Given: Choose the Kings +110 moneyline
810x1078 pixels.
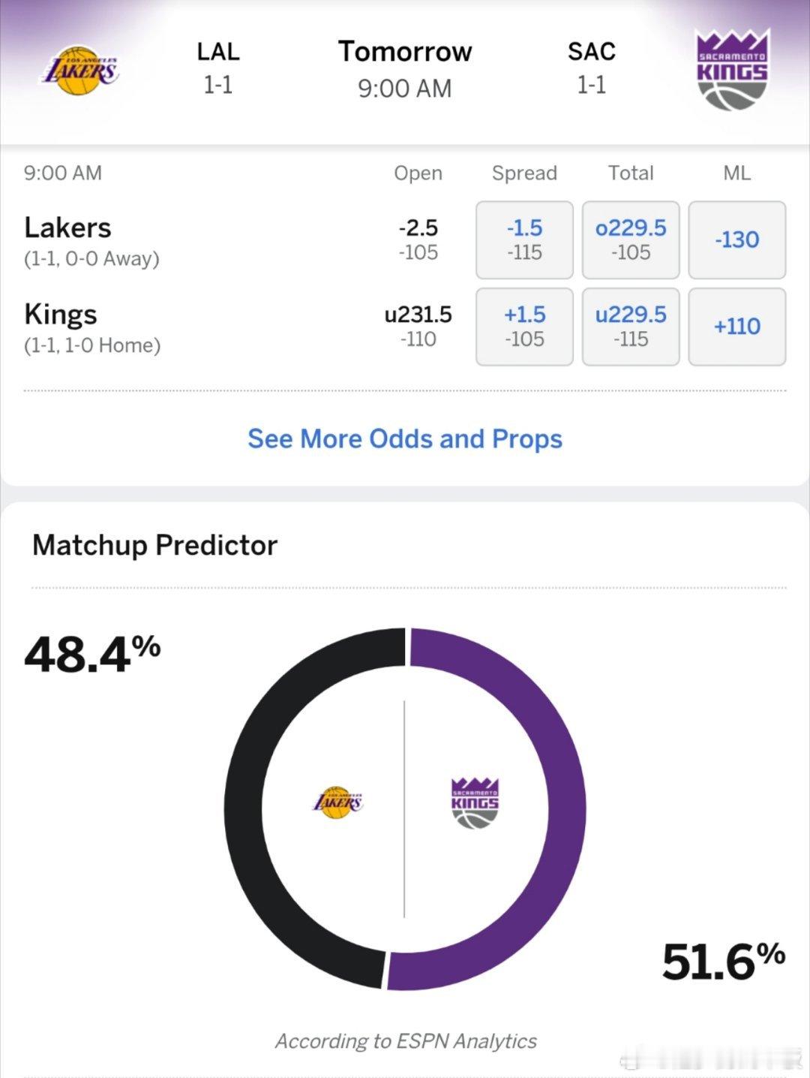Looking at the screenshot, I should (x=736, y=327).
